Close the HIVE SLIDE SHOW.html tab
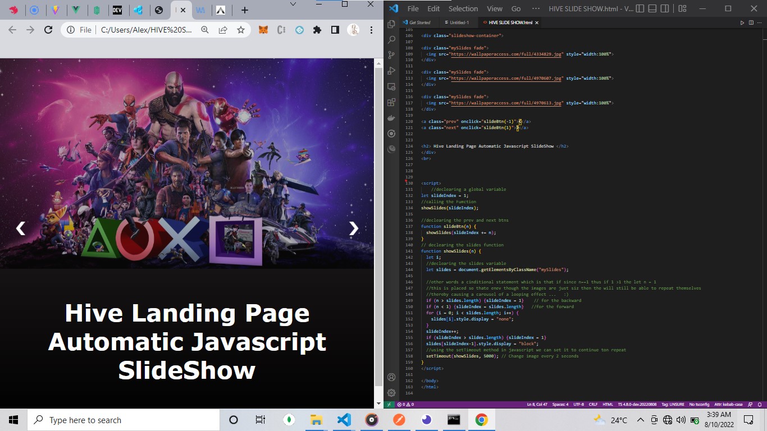The width and height of the screenshot is (767, 431). [537, 22]
